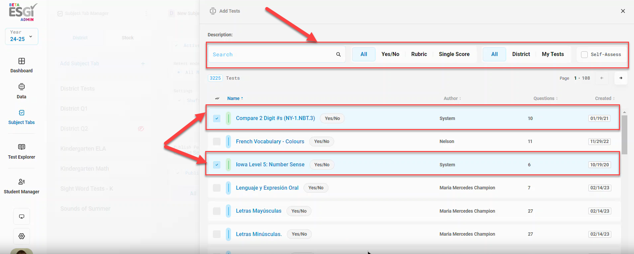The height and width of the screenshot is (254, 634).
Task: Check the Letras Mayúsculas checkbox
Action: point(217,211)
